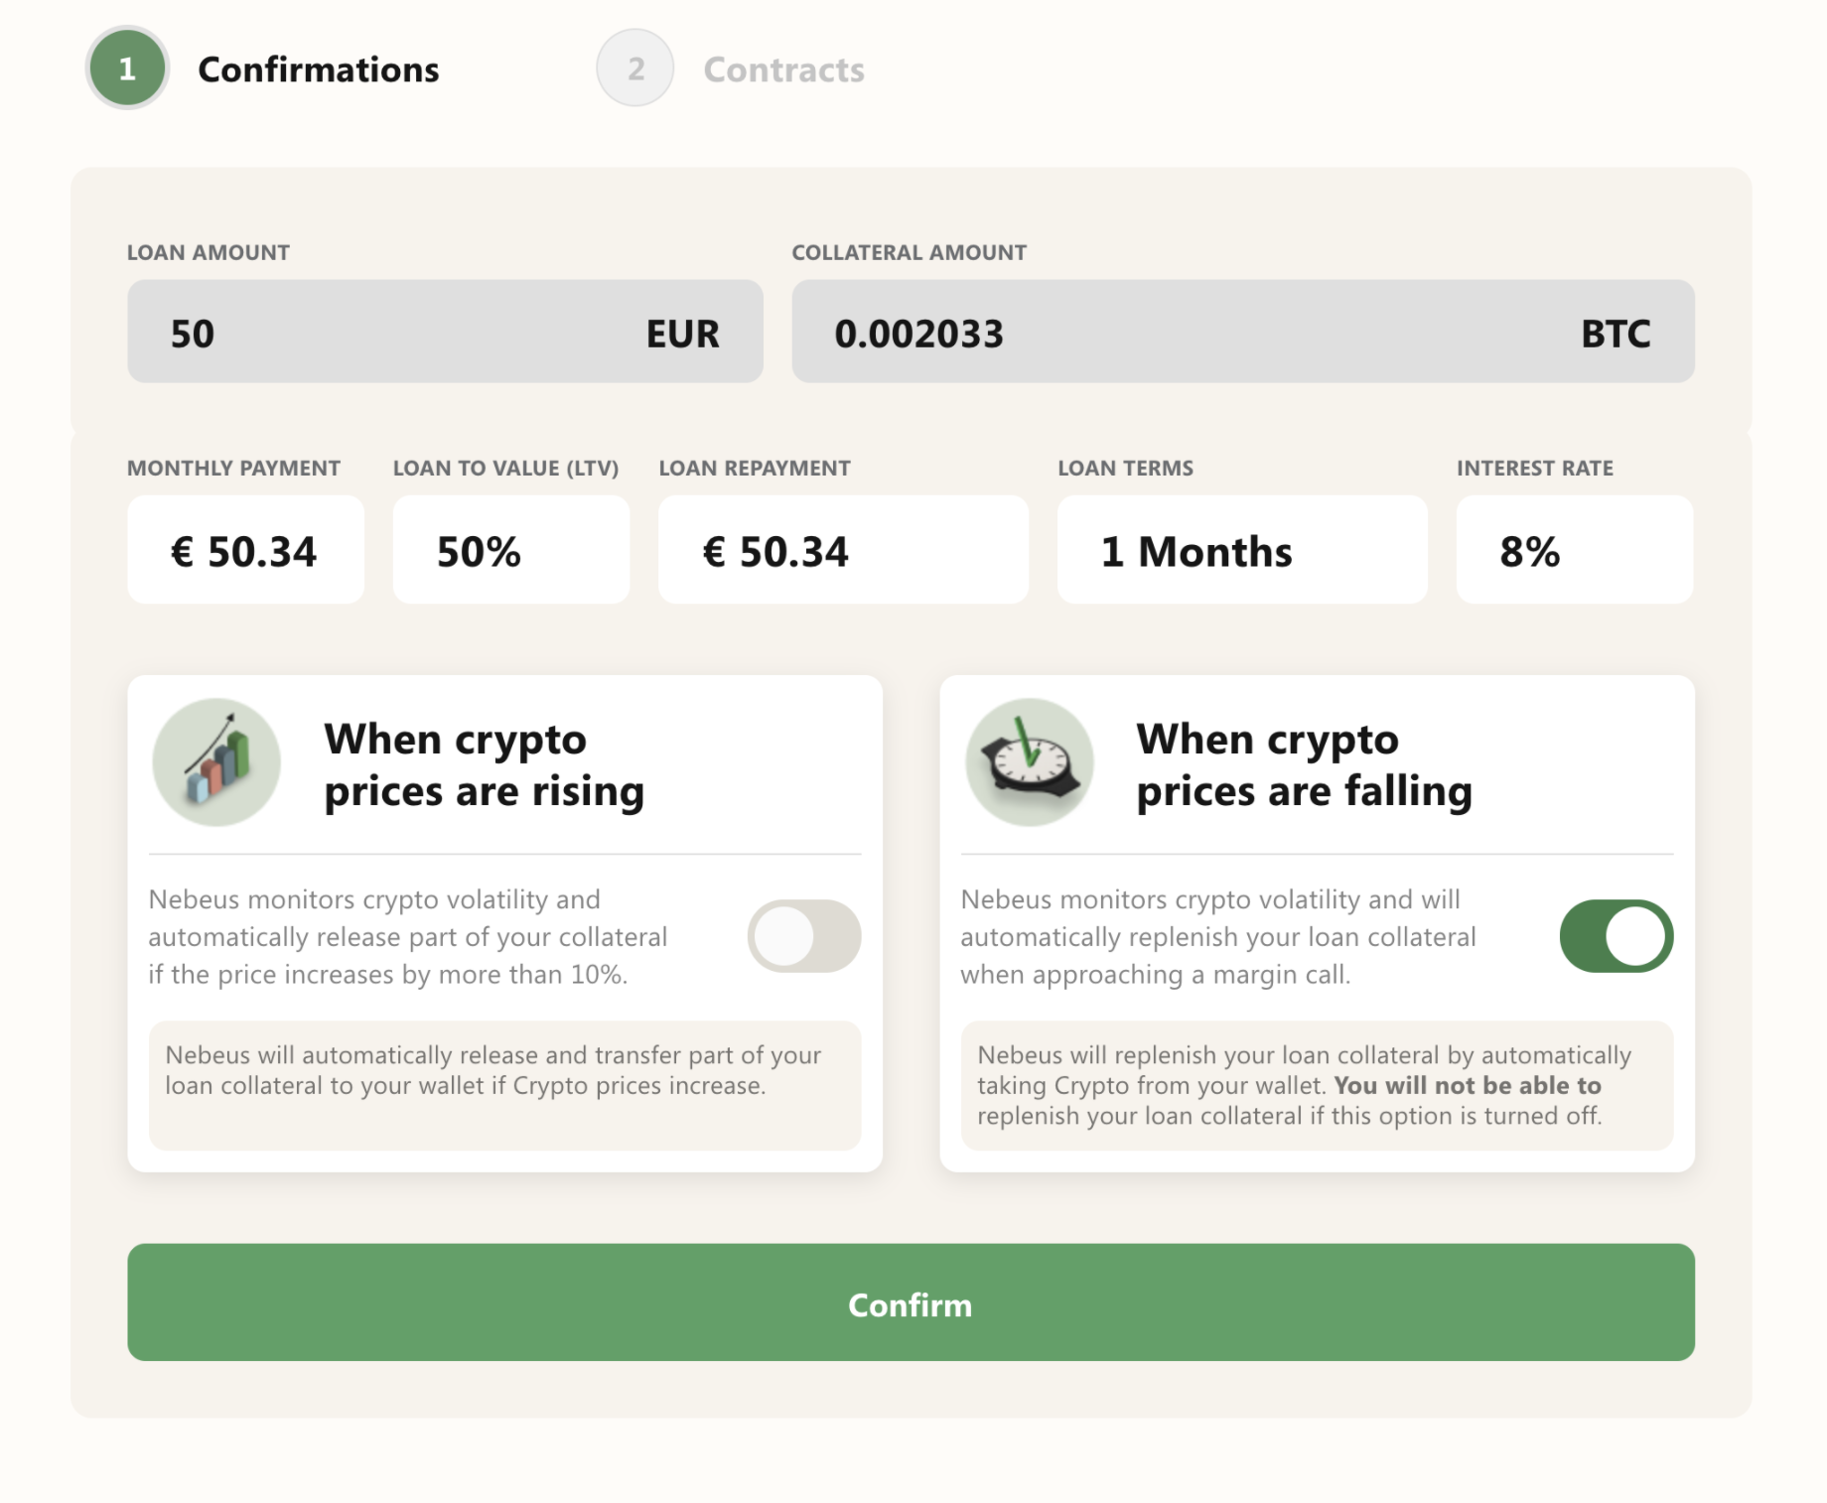Click the 'When crypto prices are falling' heading
The width and height of the screenshot is (1827, 1503).
coord(1304,765)
